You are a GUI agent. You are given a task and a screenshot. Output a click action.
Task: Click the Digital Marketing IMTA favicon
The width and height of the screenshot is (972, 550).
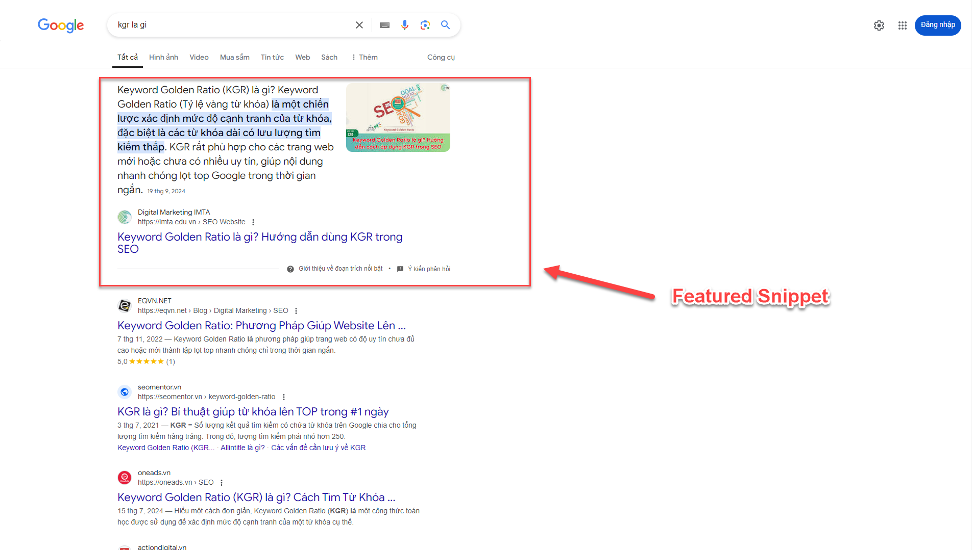125,217
